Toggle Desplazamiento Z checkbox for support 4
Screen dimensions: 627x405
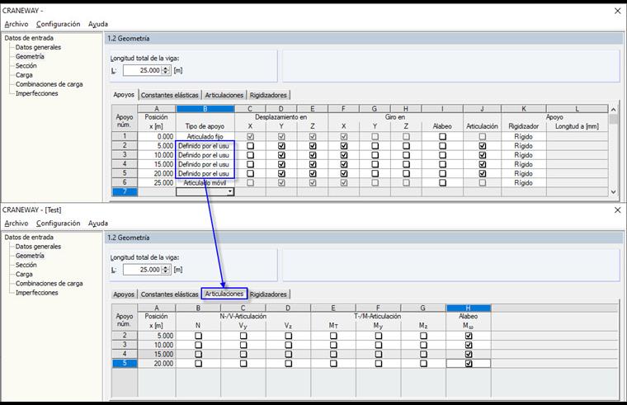tap(313, 164)
